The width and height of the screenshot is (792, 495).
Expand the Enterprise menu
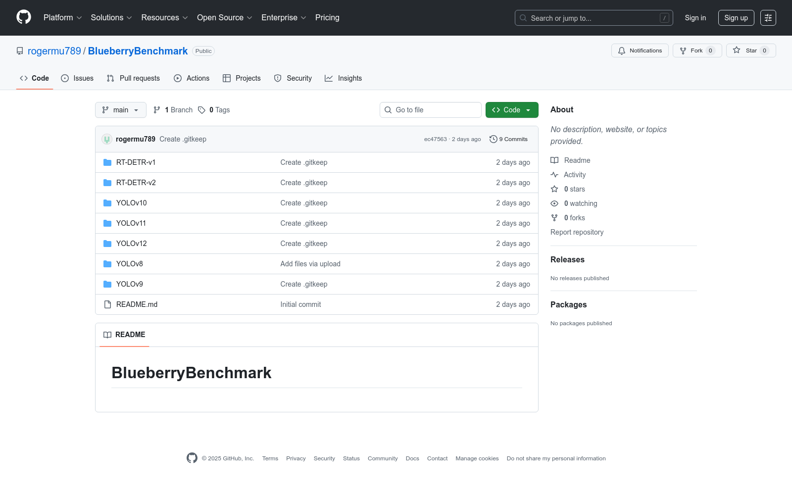pos(284,18)
